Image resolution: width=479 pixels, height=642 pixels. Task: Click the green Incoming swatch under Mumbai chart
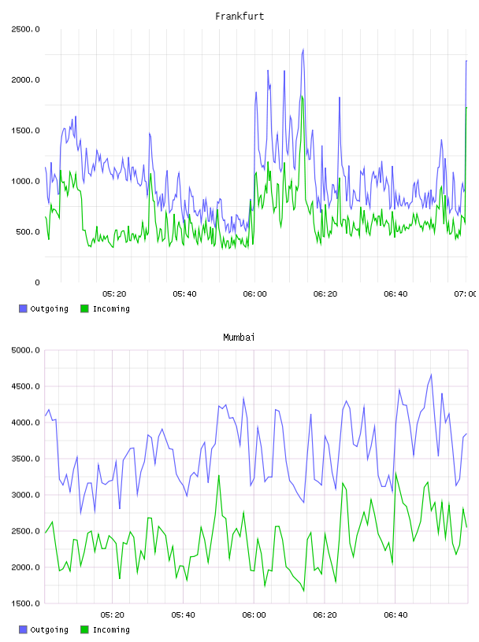[84, 629]
